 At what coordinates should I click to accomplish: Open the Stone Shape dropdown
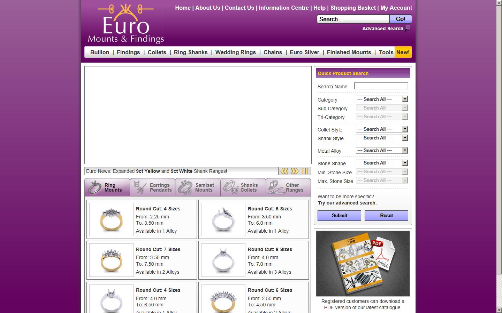click(382, 163)
